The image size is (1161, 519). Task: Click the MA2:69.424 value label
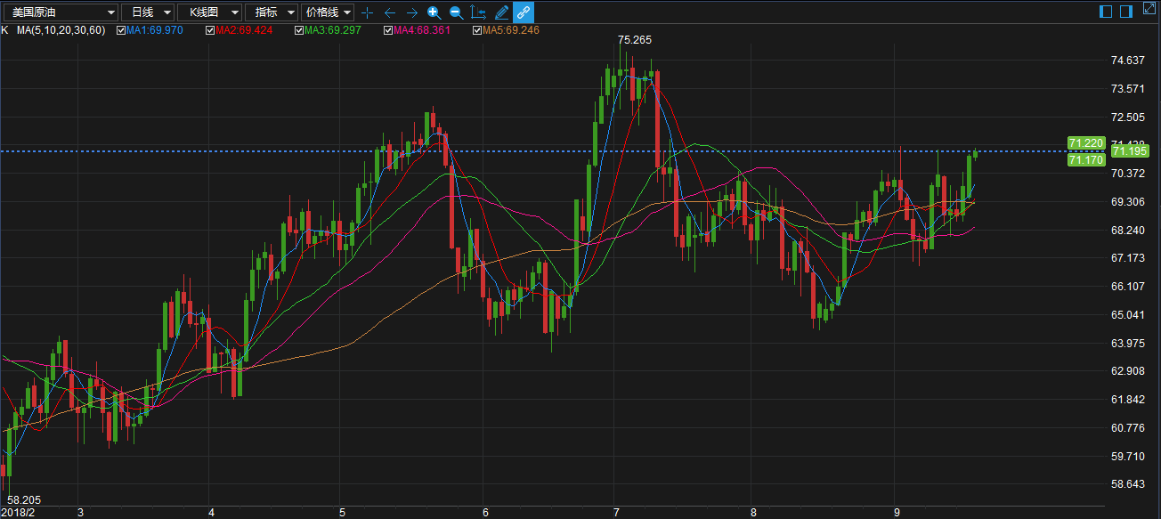coord(243,30)
